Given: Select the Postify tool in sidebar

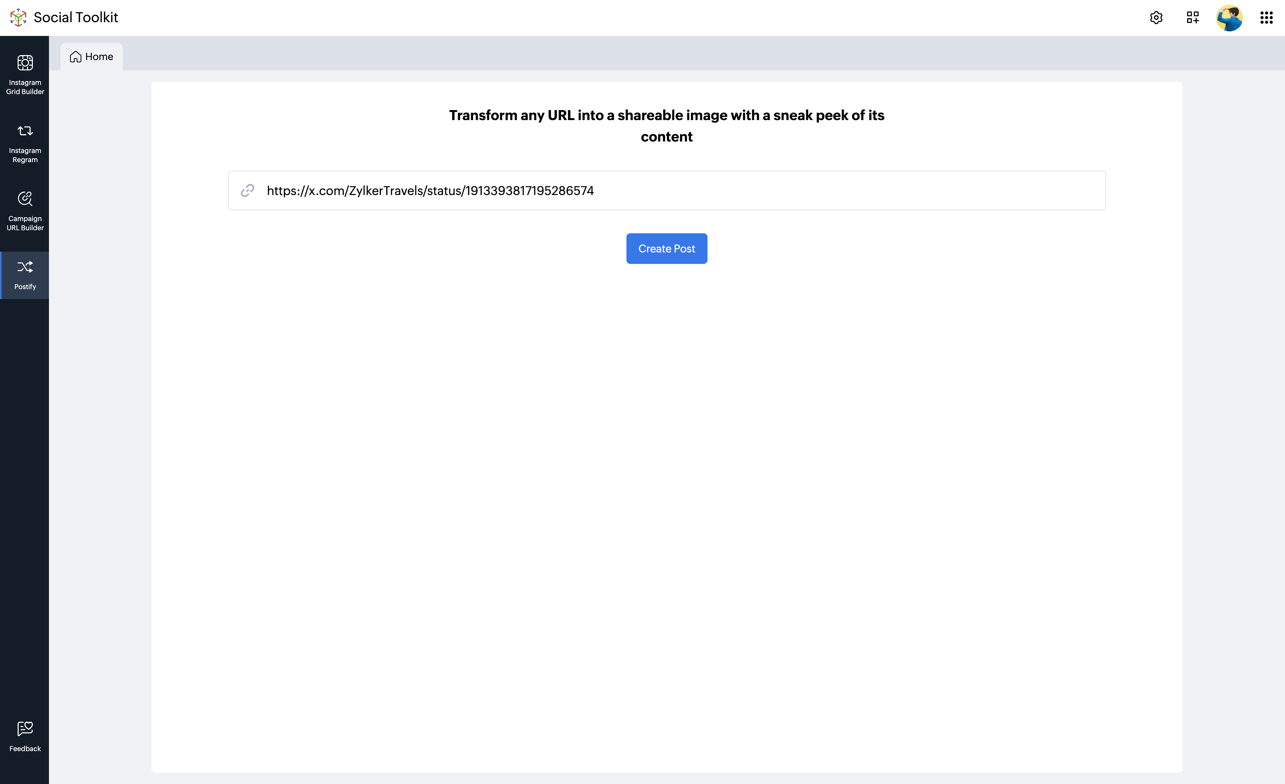Looking at the screenshot, I should (24, 275).
